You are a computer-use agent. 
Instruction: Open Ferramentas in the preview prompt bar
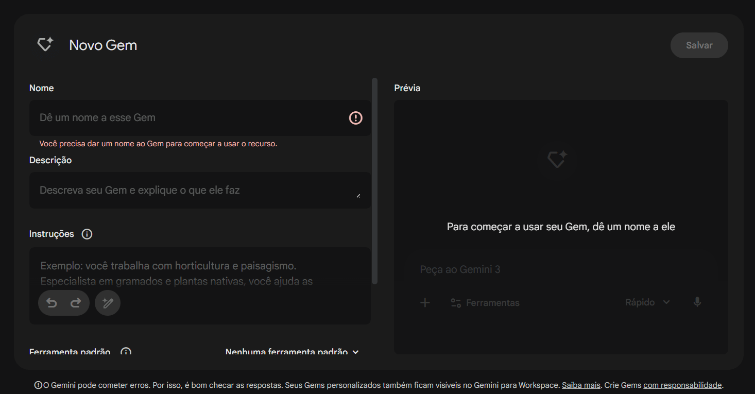coord(485,303)
